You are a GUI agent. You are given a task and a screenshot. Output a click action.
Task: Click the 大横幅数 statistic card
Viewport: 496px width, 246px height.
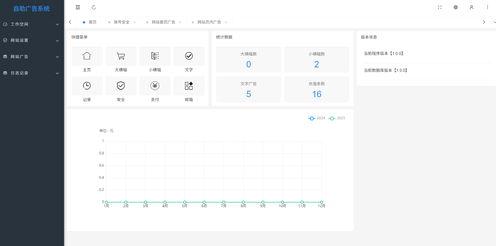coord(249,60)
